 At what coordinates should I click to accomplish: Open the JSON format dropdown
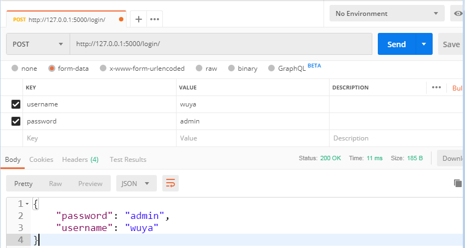tap(136, 183)
